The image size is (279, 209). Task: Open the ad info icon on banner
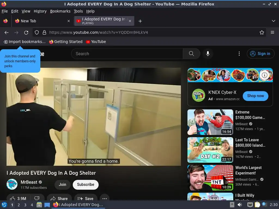(x=264, y=75)
